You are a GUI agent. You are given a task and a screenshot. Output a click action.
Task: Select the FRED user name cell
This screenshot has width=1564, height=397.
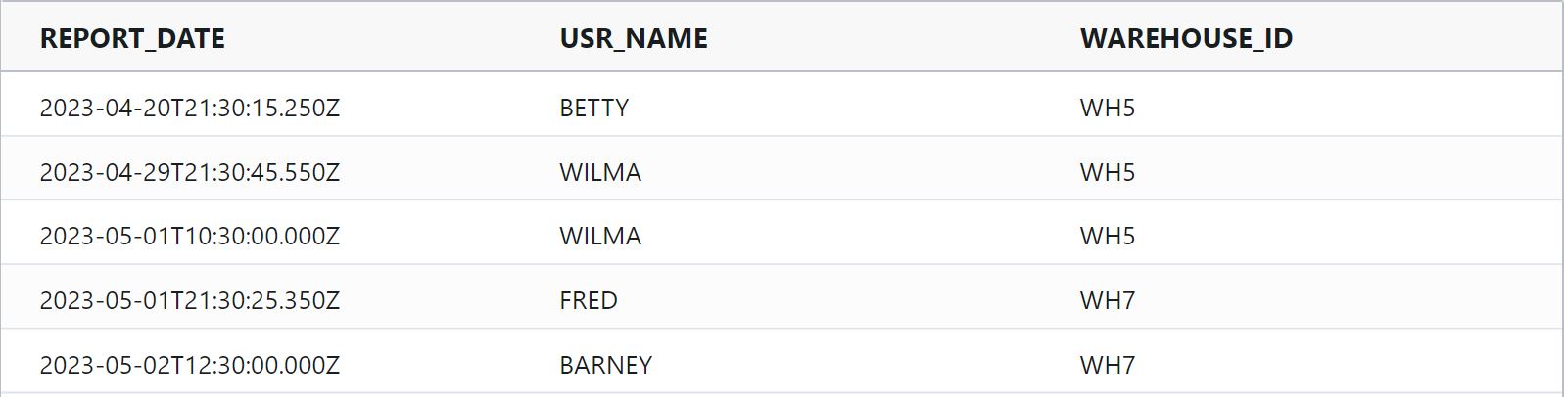point(588,301)
